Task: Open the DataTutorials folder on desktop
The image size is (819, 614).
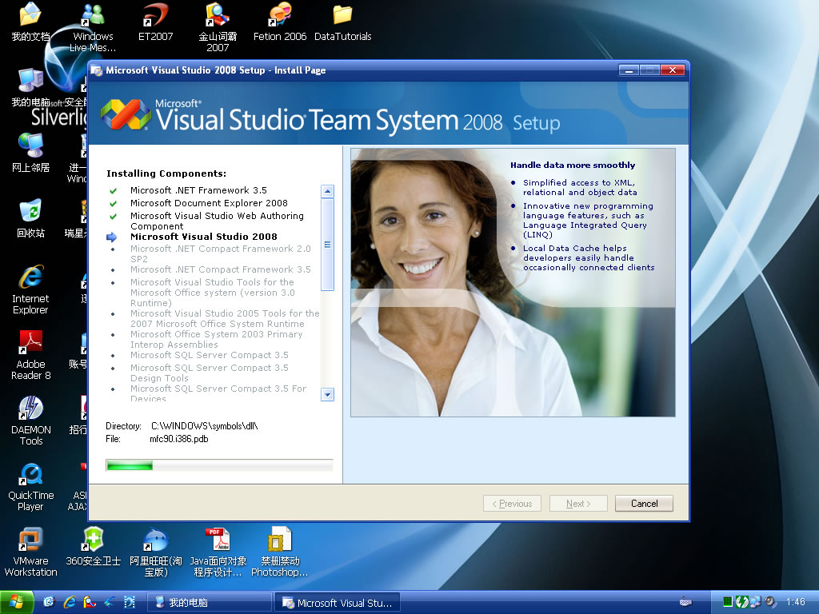Action: [342, 18]
